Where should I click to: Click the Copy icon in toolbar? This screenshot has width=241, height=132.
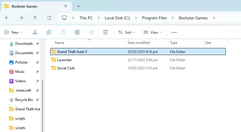click(x=49, y=32)
